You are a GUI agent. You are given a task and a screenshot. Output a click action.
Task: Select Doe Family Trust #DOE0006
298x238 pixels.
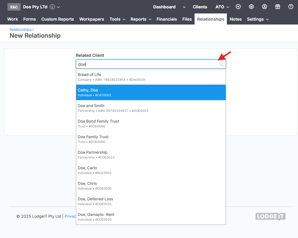tap(151, 139)
